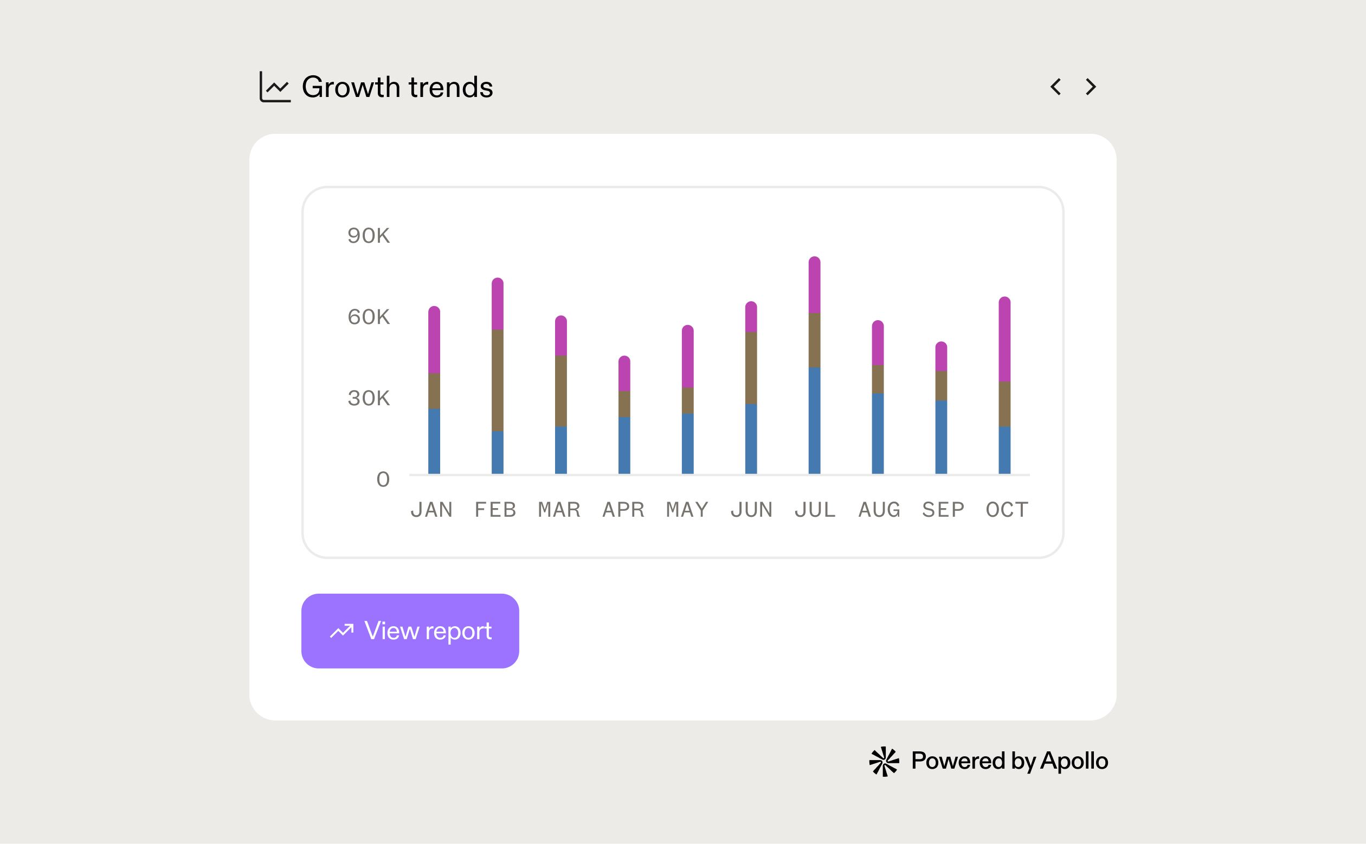Screen dimensions: 1366x844
Task: Click the 90K axis label
Action: pyautogui.click(x=369, y=236)
